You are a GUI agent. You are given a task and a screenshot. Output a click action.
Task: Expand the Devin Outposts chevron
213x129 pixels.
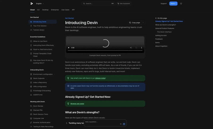tap(46, 78)
